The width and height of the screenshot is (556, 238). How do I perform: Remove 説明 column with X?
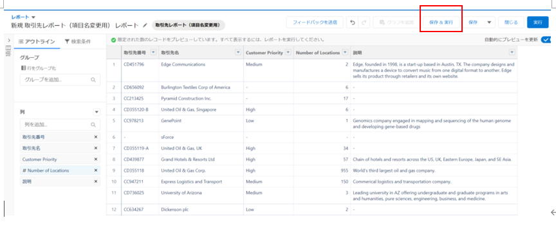(x=95, y=181)
